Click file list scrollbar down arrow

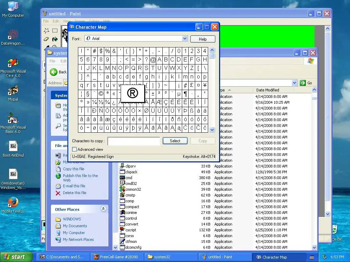[x=314, y=247]
